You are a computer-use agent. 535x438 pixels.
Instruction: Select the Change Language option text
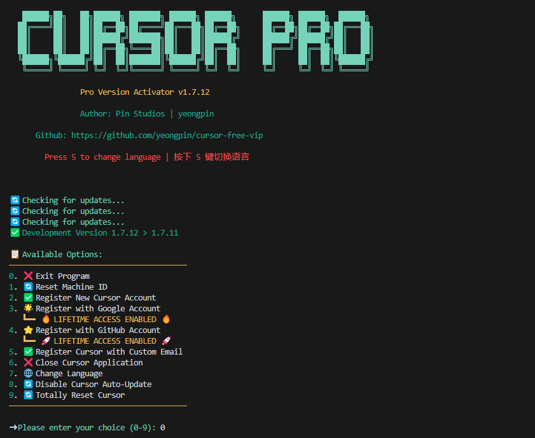(69, 374)
